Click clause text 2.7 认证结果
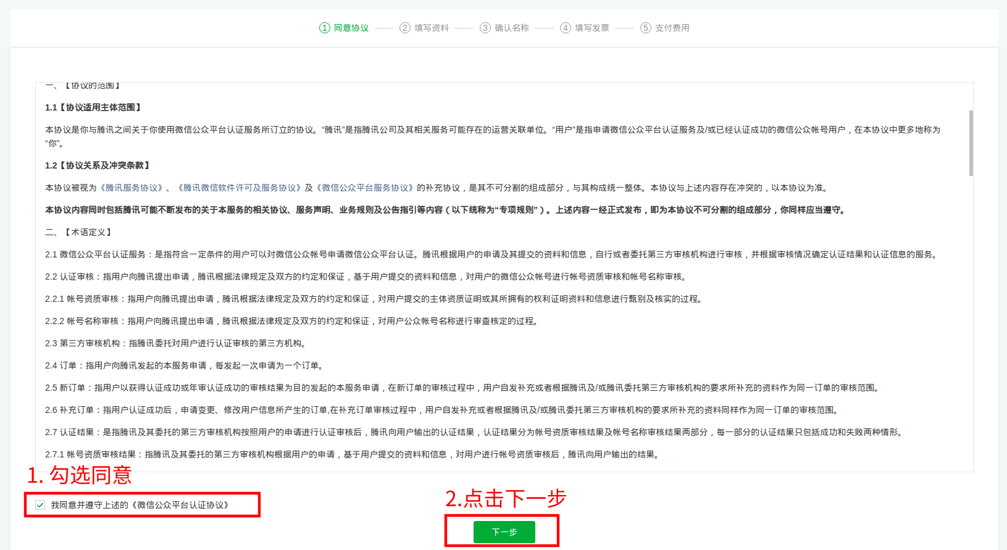Screen dimensions: 1007x550 pos(475,432)
